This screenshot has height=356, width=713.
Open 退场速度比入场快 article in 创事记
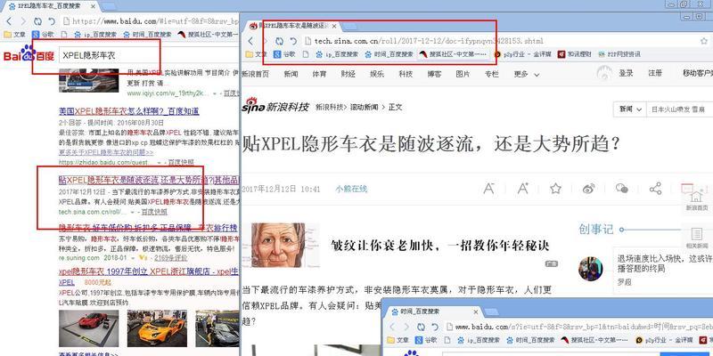point(664,263)
